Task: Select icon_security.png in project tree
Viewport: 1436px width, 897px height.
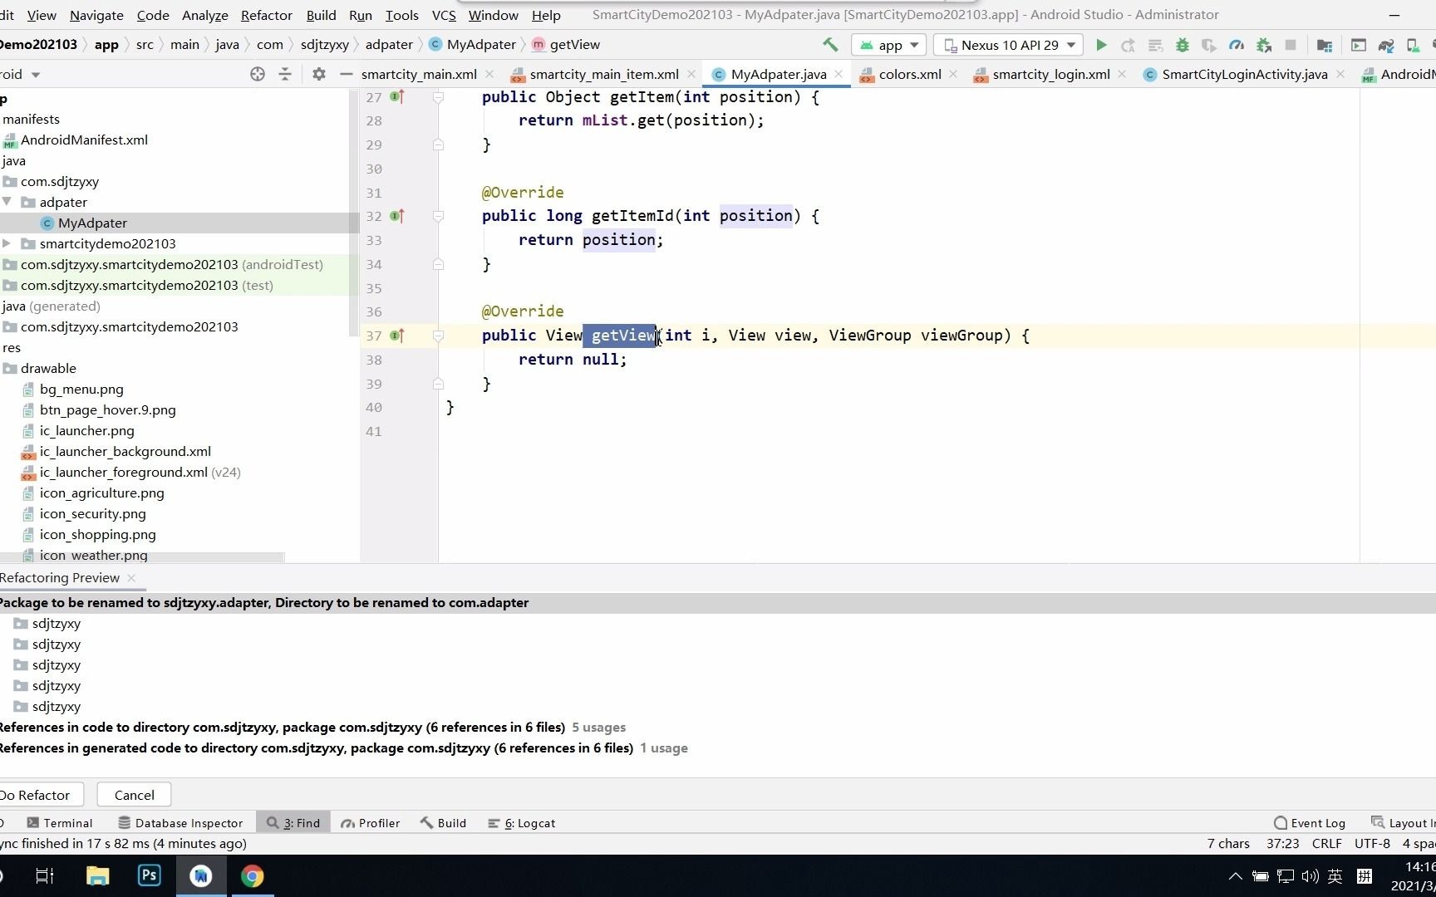Action: [92, 514]
